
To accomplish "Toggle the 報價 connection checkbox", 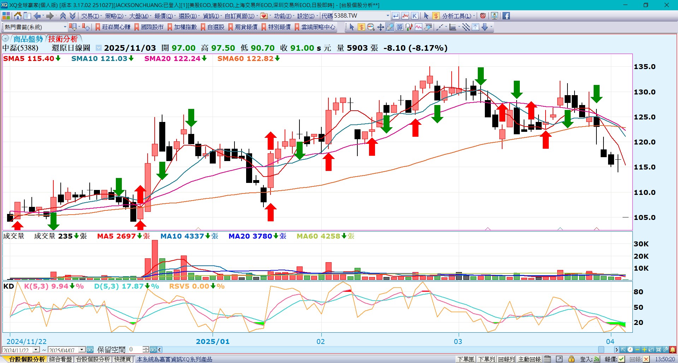I will (x=621, y=359).
